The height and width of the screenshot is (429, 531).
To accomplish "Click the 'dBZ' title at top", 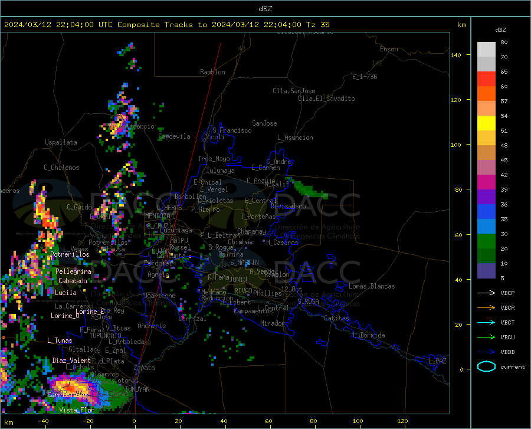I will pyautogui.click(x=265, y=9).
